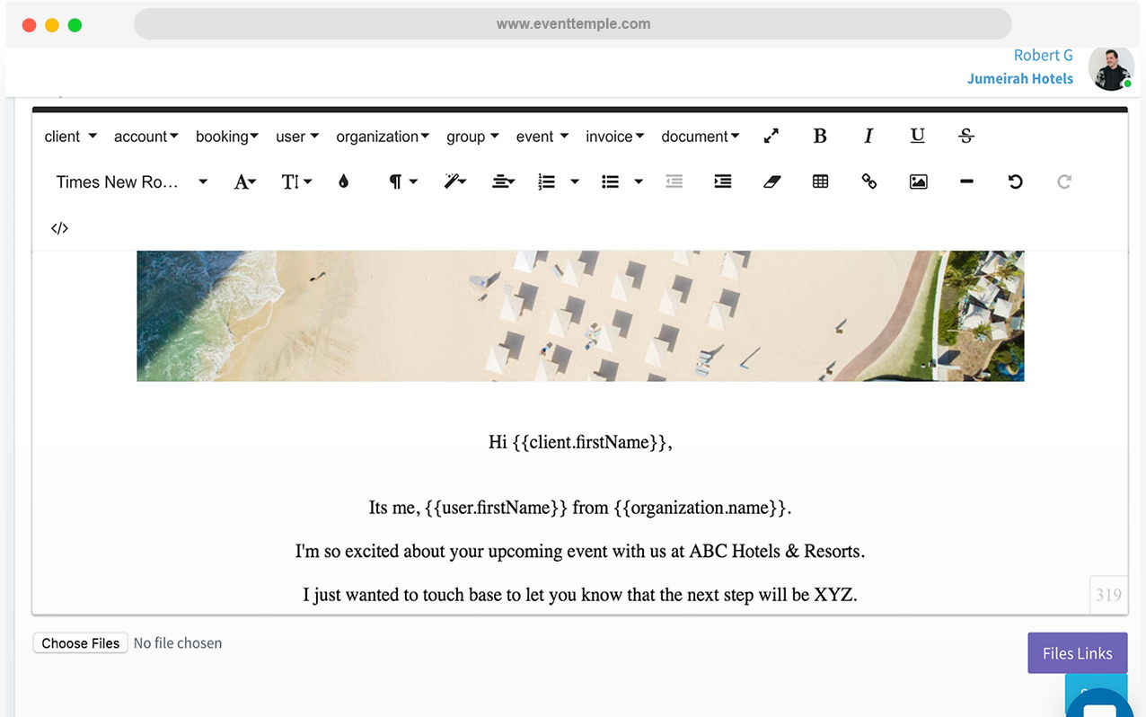Click the character counter 319
This screenshot has width=1146, height=717.
click(x=1108, y=595)
